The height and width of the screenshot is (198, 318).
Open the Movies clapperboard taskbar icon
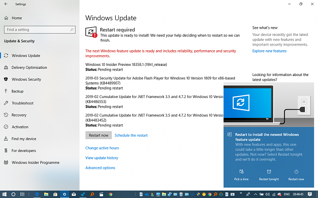(101, 194)
